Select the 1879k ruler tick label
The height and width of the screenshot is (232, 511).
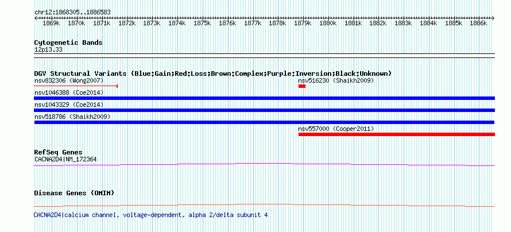click(x=303, y=24)
